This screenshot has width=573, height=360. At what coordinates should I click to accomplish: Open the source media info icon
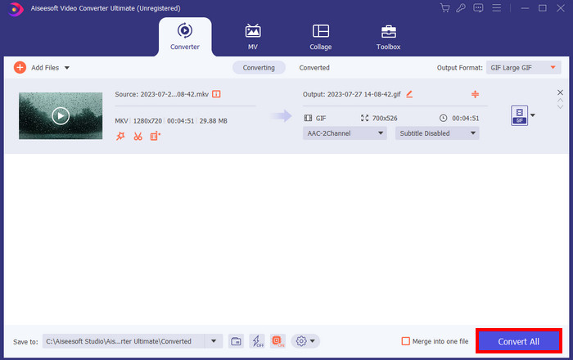(x=216, y=94)
